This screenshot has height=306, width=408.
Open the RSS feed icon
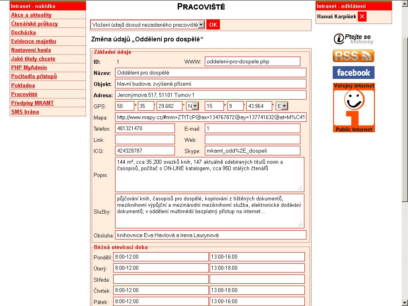point(353,56)
